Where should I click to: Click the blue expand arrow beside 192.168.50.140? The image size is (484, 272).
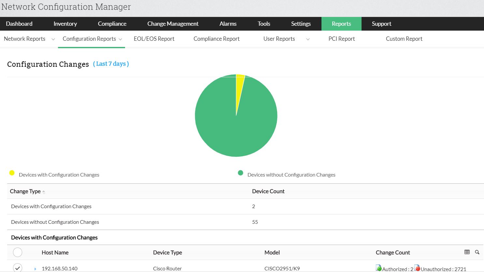(35, 268)
